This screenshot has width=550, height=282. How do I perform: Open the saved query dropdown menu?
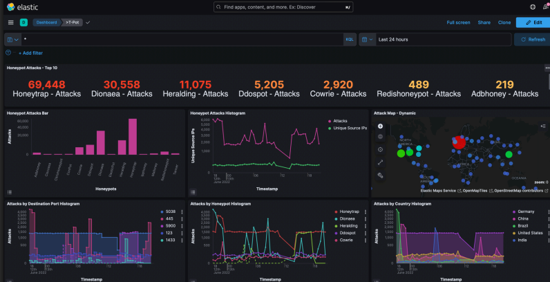(x=12, y=39)
